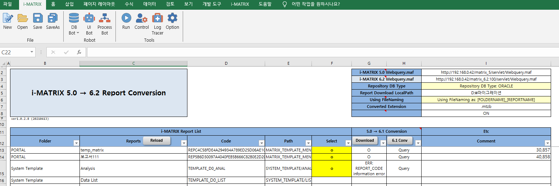Select the Process Bot icon
Screen dimensions: 559x186
click(x=105, y=18)
